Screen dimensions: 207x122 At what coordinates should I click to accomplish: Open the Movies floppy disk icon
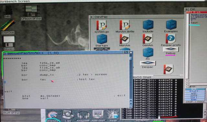pos(9,43)
